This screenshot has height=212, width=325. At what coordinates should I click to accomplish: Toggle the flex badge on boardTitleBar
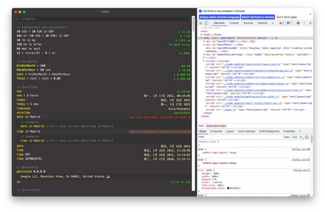tap(252, 42)
